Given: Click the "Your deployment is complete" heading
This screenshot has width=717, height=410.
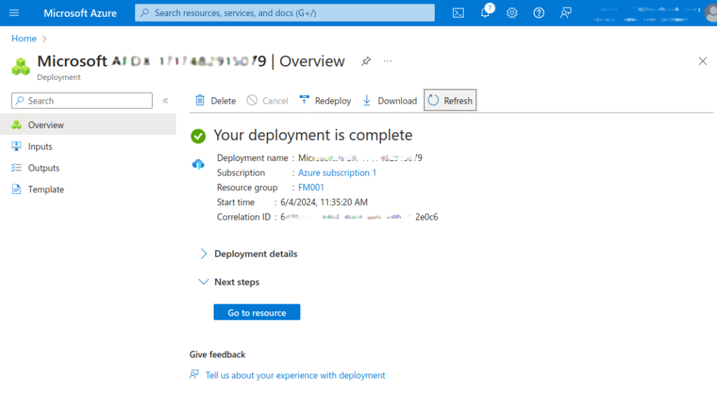Looking at the screenshot, I should (x=313, y=135).
